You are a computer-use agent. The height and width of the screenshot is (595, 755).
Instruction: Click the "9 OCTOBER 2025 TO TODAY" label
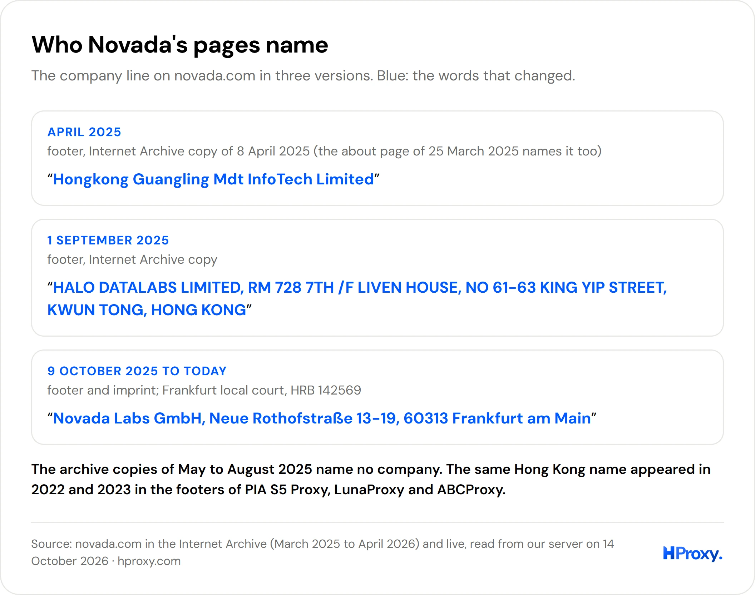[137, 371]
